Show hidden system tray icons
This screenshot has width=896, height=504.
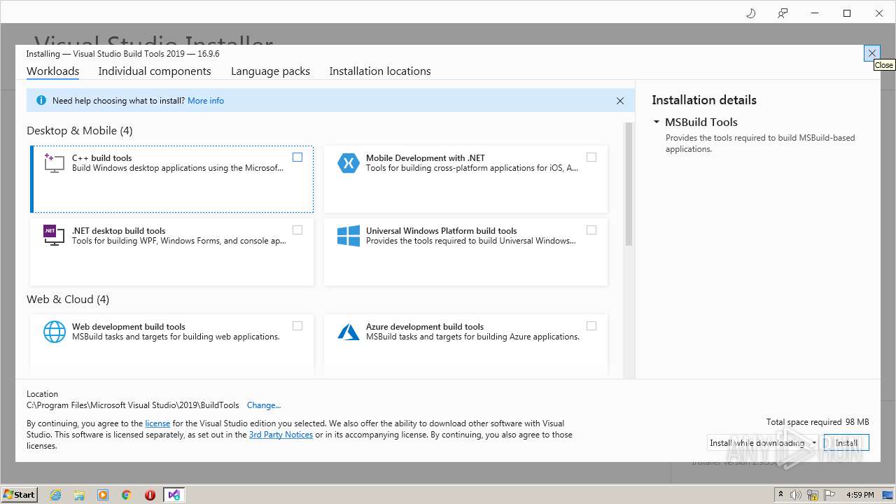pyautogui.click(x=780, y=495)
